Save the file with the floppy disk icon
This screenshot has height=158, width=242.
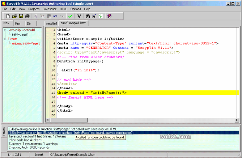pos(21,16)
